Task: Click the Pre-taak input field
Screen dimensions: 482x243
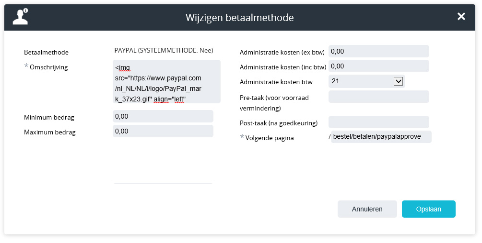Action: pyautogui.click(x=379, y=97)
